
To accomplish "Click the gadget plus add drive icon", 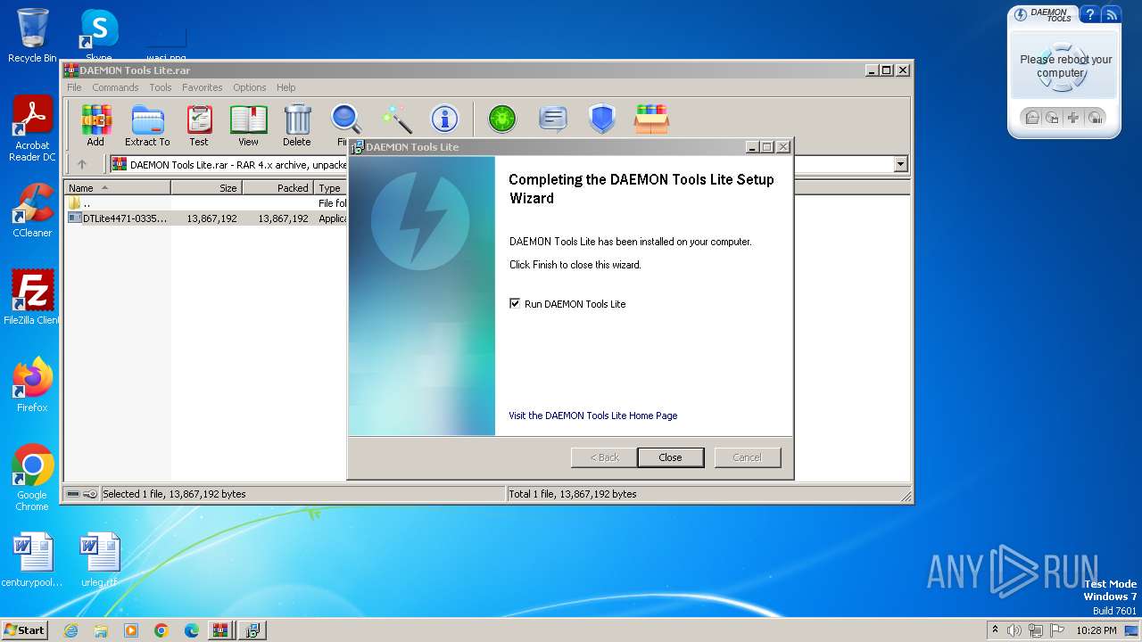I will tap(1074, 118).
